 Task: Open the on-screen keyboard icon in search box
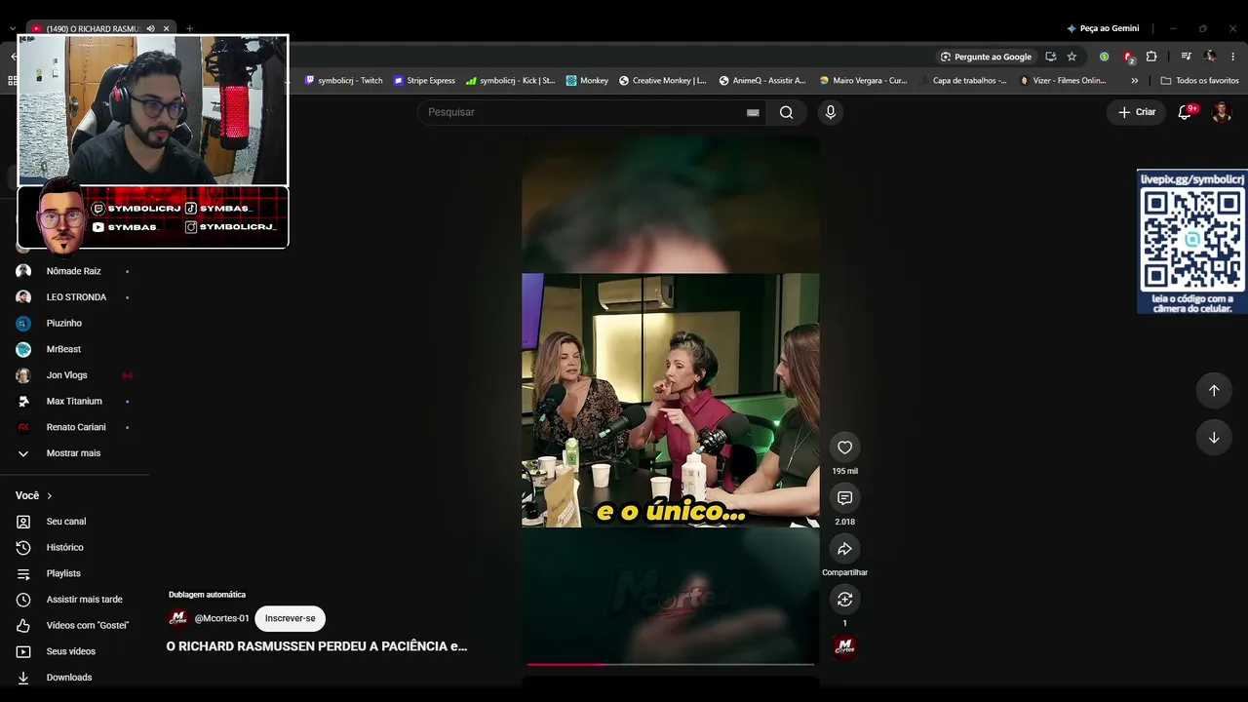pyautogui.click(x=753, y=112)
